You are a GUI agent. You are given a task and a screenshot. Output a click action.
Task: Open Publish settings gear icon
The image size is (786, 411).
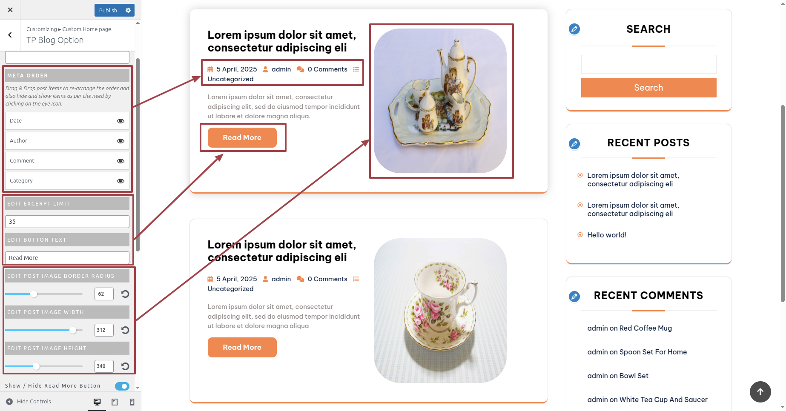[128, 10]
